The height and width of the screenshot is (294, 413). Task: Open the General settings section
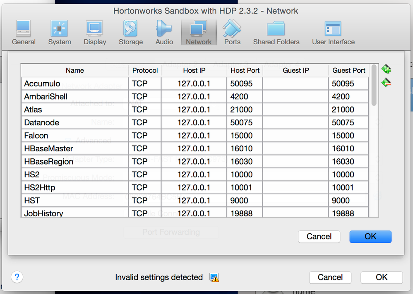(24, 32)
